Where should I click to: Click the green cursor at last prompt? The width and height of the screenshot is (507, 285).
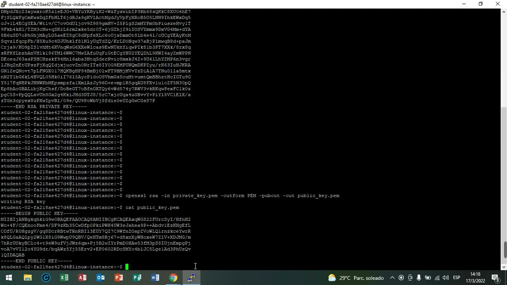point(127,267)
